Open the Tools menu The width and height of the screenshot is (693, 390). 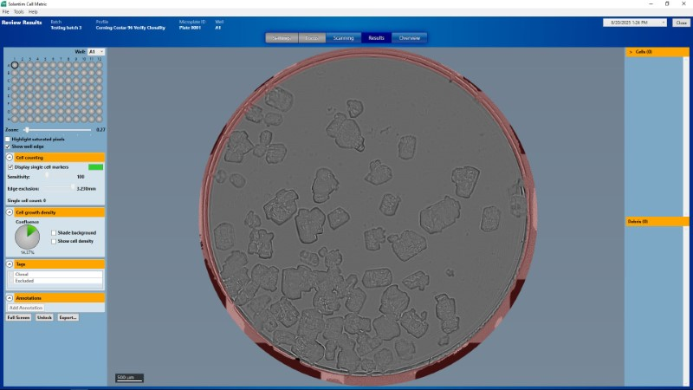(18, 11)
